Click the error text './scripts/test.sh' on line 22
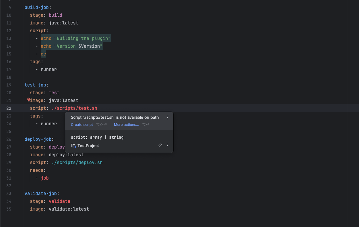 click(x=74, y=108)
